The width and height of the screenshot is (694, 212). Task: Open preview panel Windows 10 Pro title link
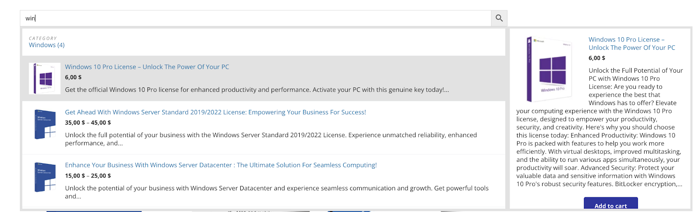[x=631, y=44]
